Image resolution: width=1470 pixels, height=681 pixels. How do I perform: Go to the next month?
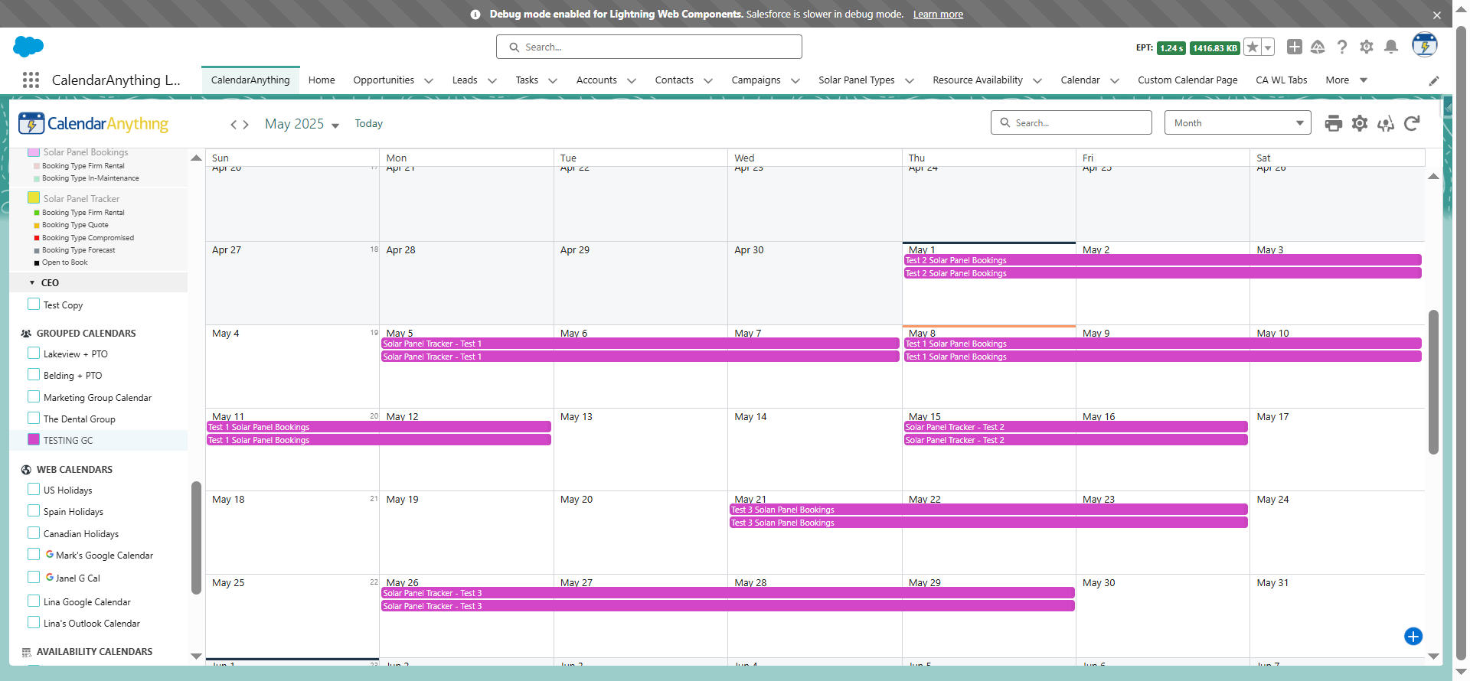pos(245,124)
